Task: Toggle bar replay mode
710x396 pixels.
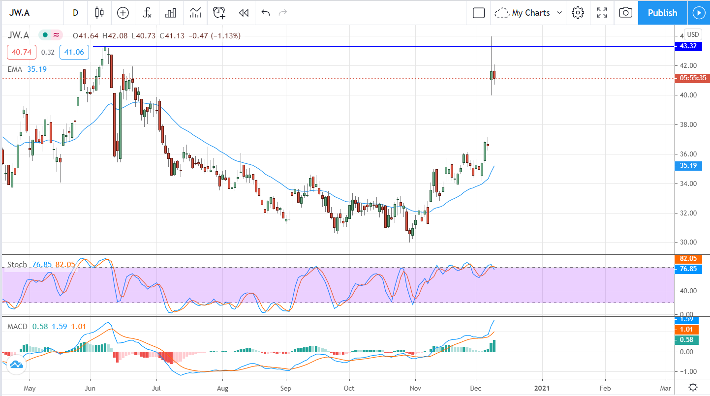Action: [243, 13]
